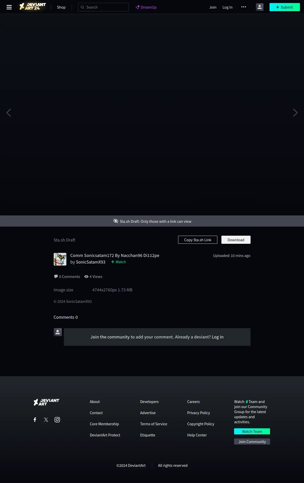Go to previous deviation with left arrow

pos(9,113)
